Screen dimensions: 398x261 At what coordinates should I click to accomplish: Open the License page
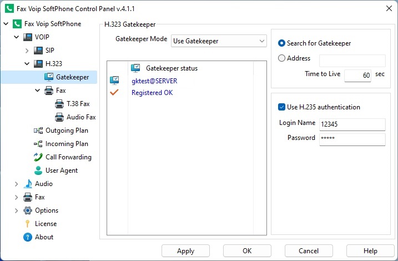pyautogui.click(x=46, y=224)
